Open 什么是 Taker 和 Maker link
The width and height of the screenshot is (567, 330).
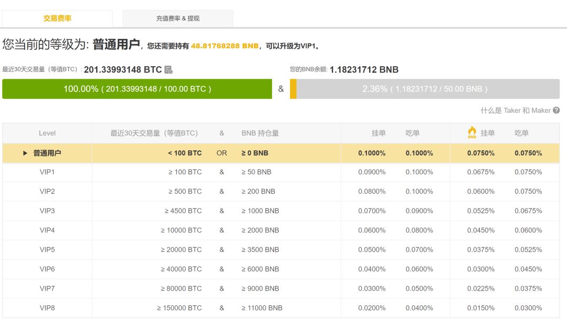click(516, 110)
